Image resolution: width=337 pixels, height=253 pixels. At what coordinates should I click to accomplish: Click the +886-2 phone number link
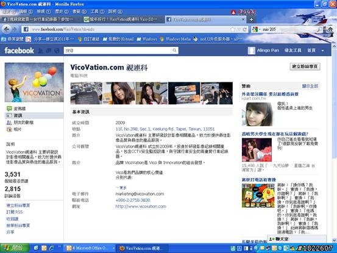click(133, 200)
